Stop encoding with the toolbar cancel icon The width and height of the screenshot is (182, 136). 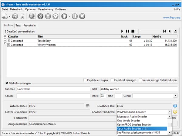pos(82,16)
